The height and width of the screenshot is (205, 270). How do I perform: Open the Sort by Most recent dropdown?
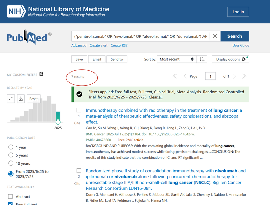(177, 59)
